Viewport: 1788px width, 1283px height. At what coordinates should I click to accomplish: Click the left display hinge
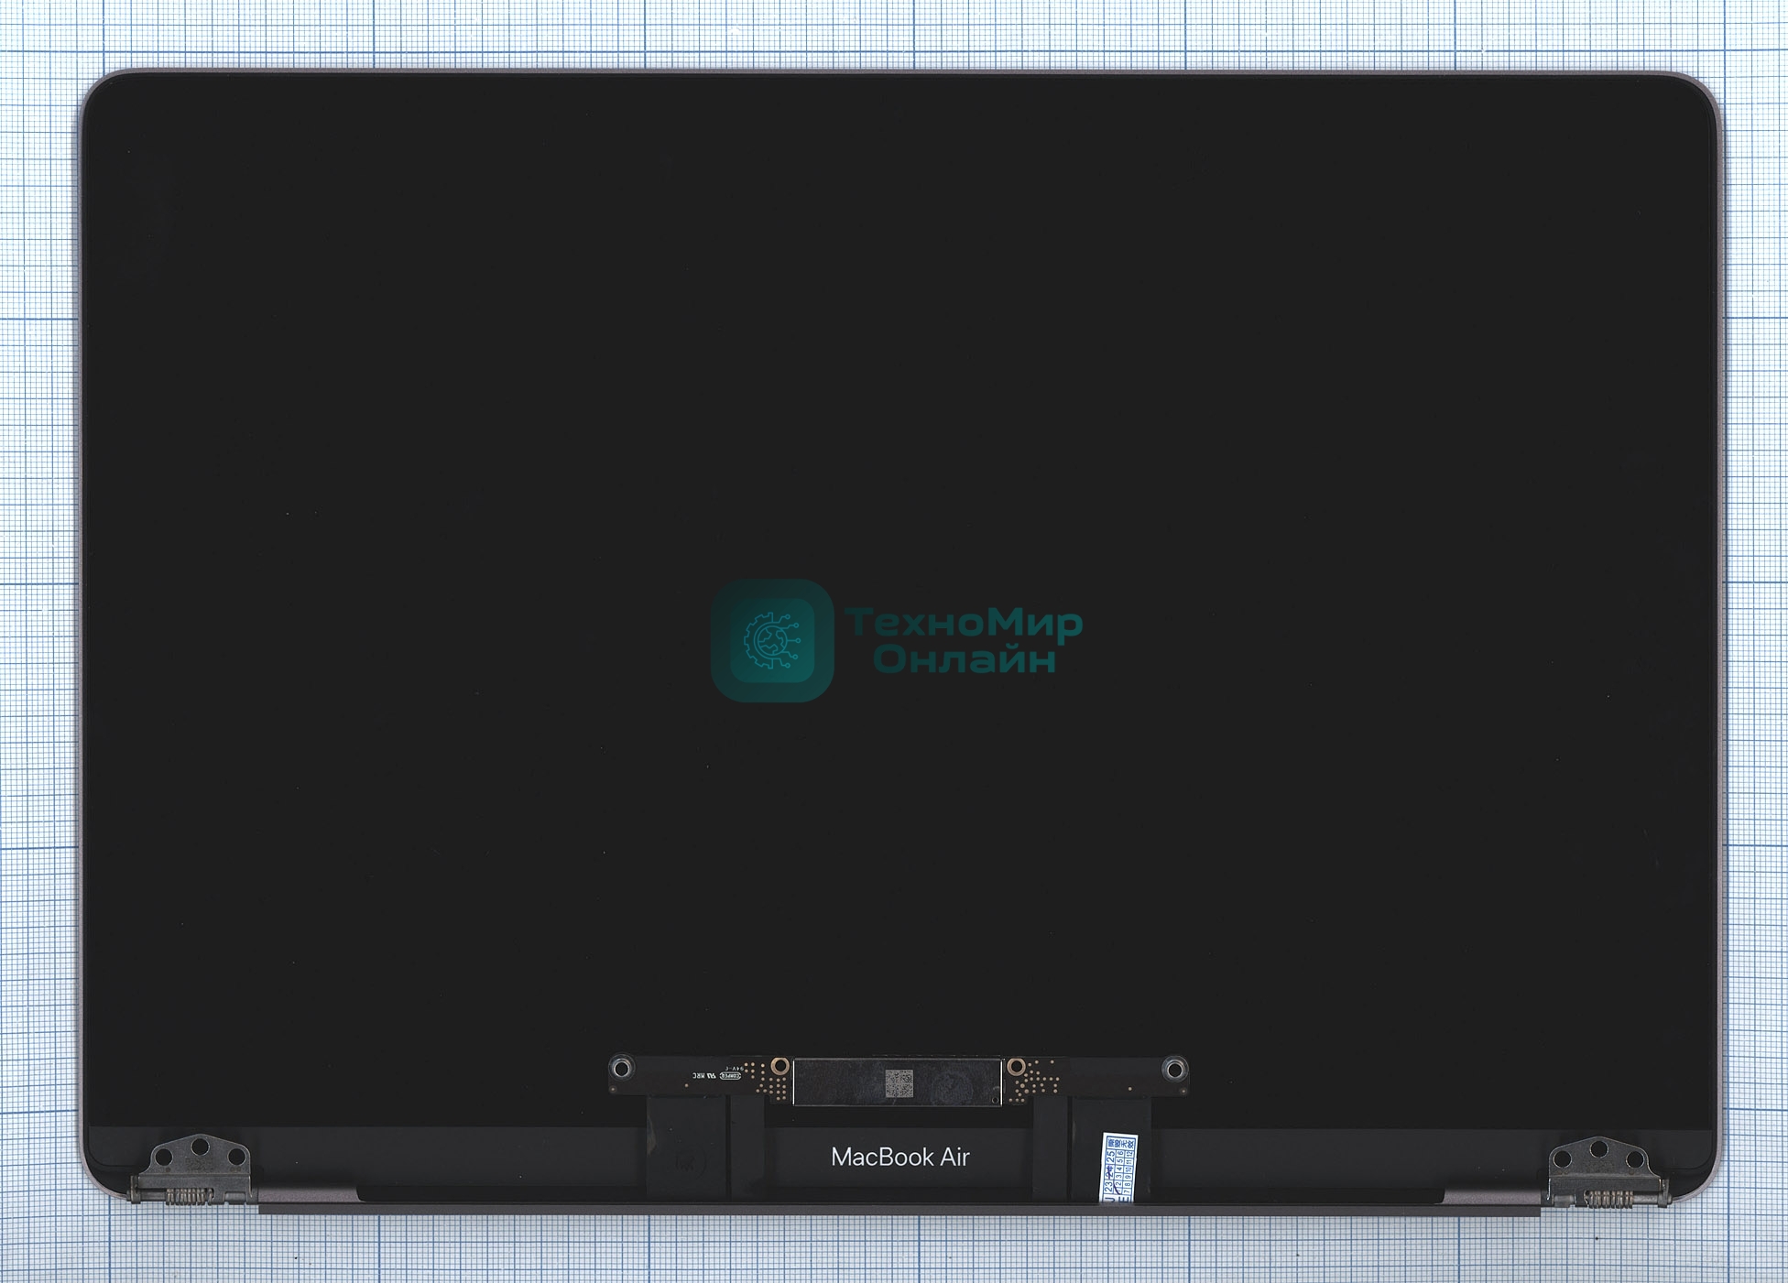(192, 1171)
